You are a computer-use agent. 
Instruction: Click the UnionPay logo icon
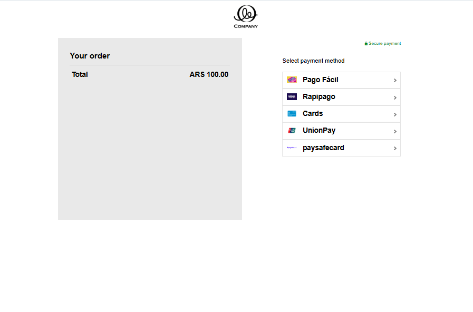pyautogui.click(x=292, y=131)
